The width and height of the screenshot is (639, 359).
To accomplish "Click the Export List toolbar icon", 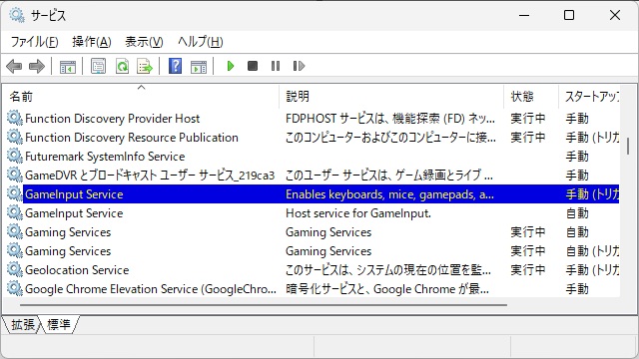I will [145, 66].
